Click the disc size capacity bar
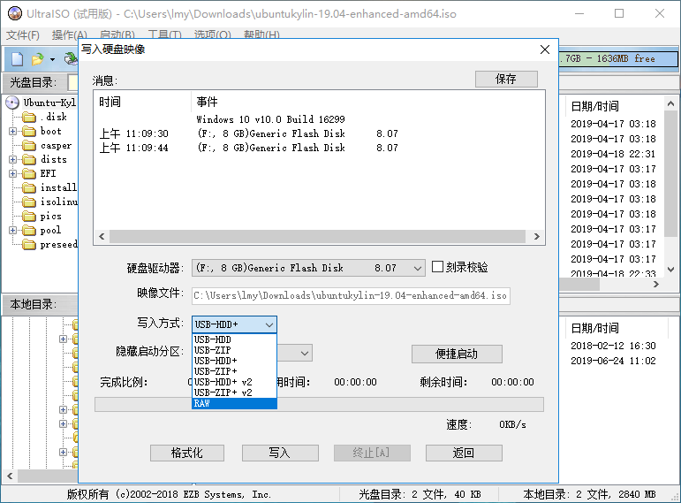The image size is (681, 503). coord(618,58)
